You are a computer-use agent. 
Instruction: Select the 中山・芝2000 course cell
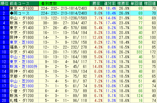(24, 81)
